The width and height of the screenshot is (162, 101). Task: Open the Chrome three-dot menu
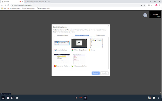[x=160, y=5]
